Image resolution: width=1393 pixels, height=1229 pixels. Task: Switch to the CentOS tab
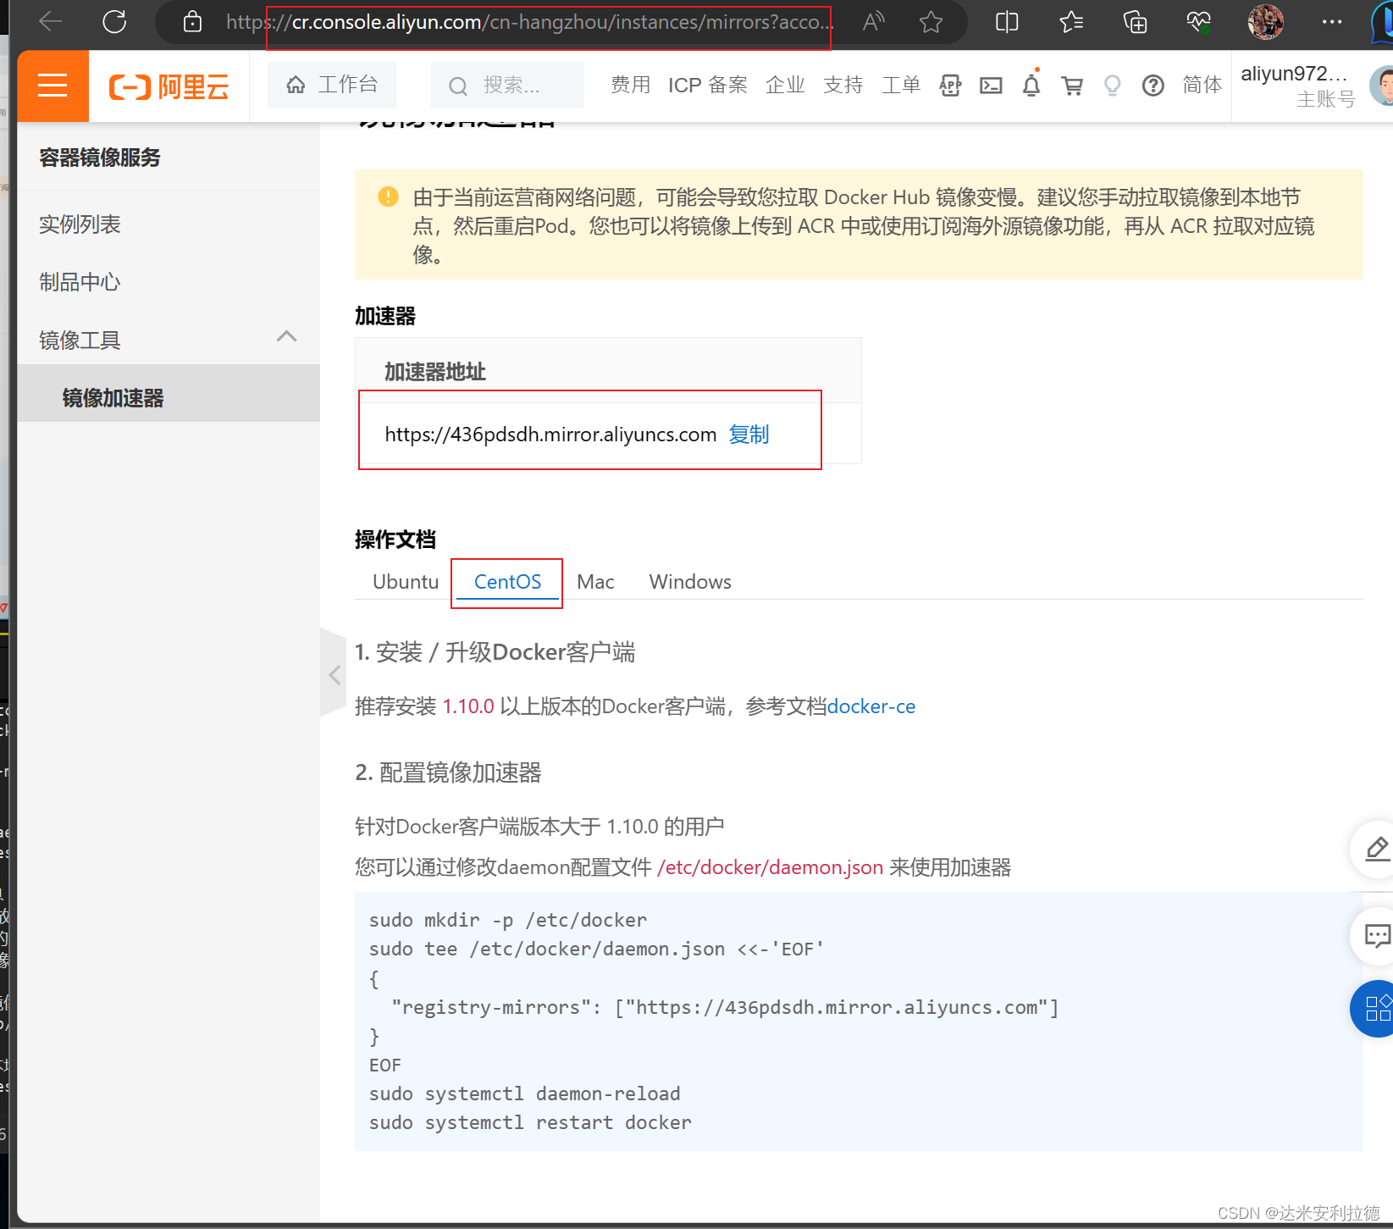[507, 582]
